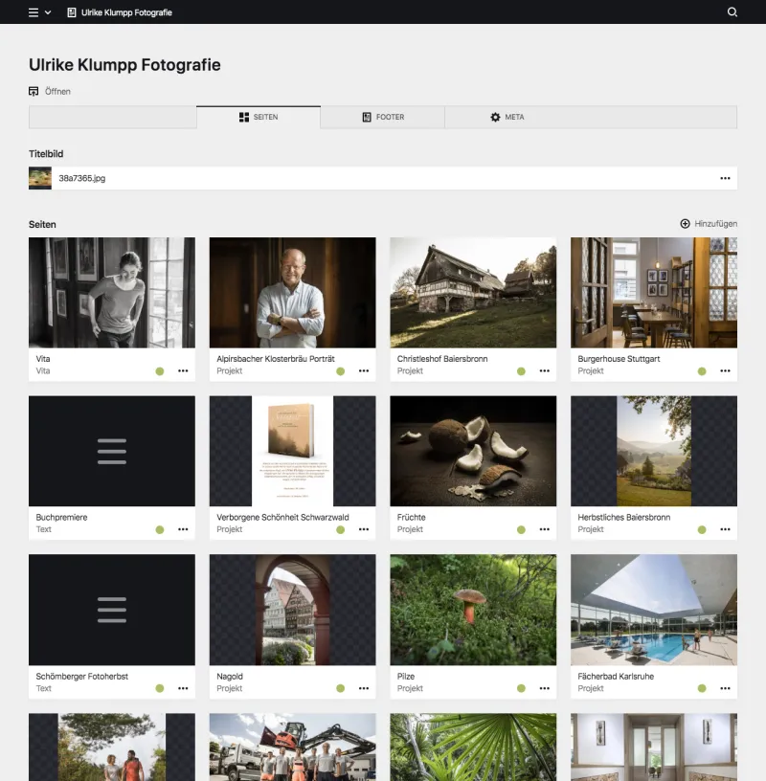
Task: Toggle the status dot on the Vita page
Action: pyautogui.click(x=161, y=370)
